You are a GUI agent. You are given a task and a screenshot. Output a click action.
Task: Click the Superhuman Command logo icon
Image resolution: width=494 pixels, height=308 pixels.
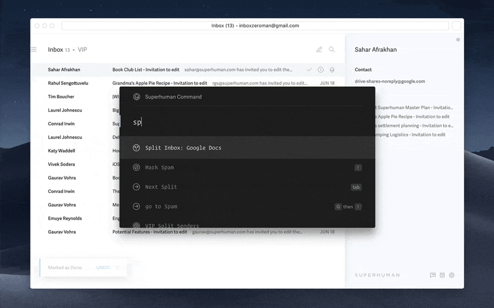(137, 97)
